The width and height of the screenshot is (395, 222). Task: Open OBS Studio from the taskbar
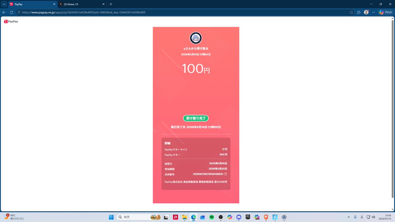coord(221,217)
